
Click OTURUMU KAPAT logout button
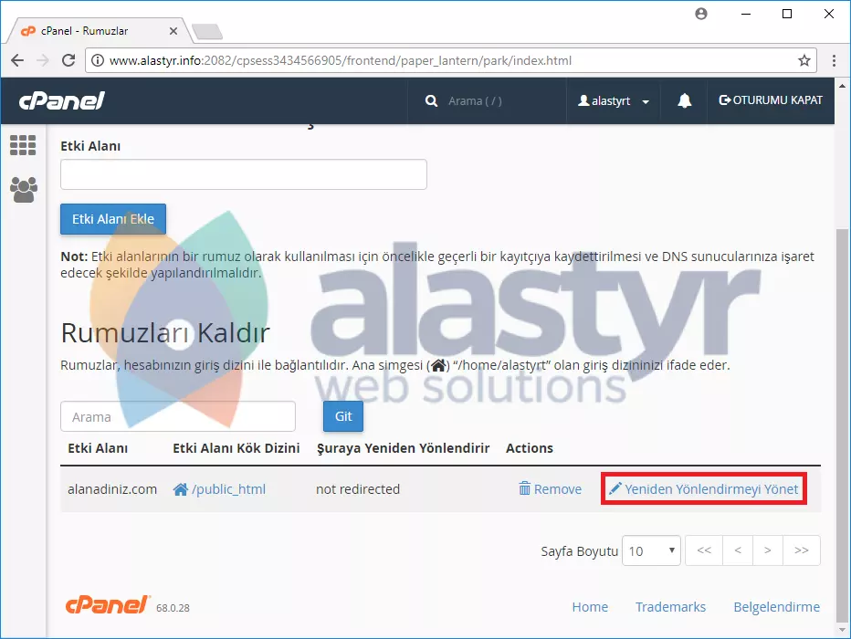(x=771, y=100)
